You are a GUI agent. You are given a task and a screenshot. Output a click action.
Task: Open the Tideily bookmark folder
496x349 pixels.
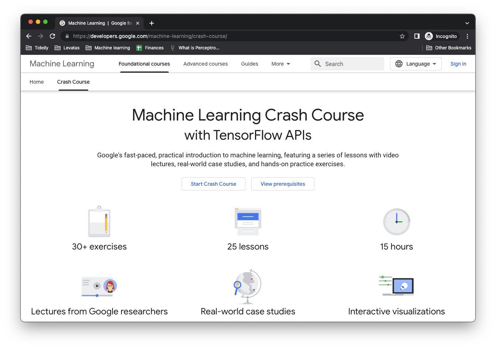click(x=37, y=48)
